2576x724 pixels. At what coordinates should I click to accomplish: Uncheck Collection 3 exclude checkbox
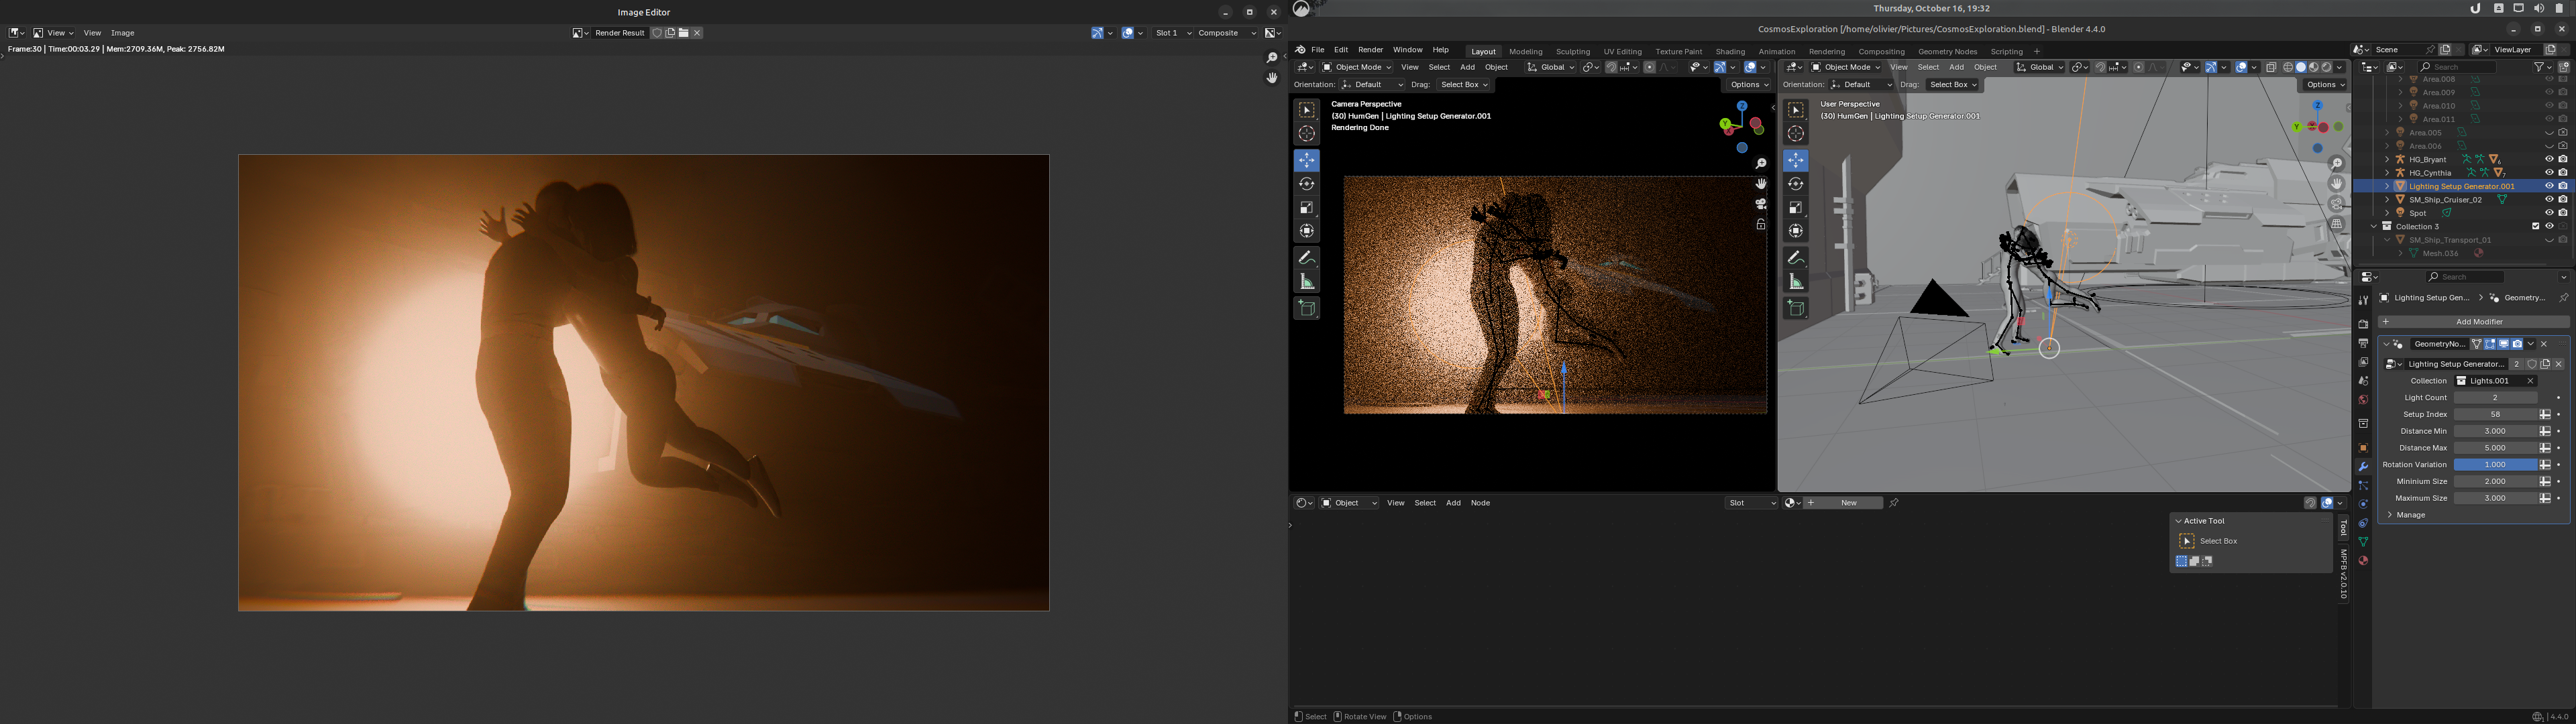point(2535,226)
